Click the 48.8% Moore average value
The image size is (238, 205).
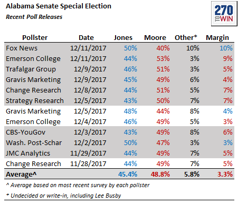point(160,175)
